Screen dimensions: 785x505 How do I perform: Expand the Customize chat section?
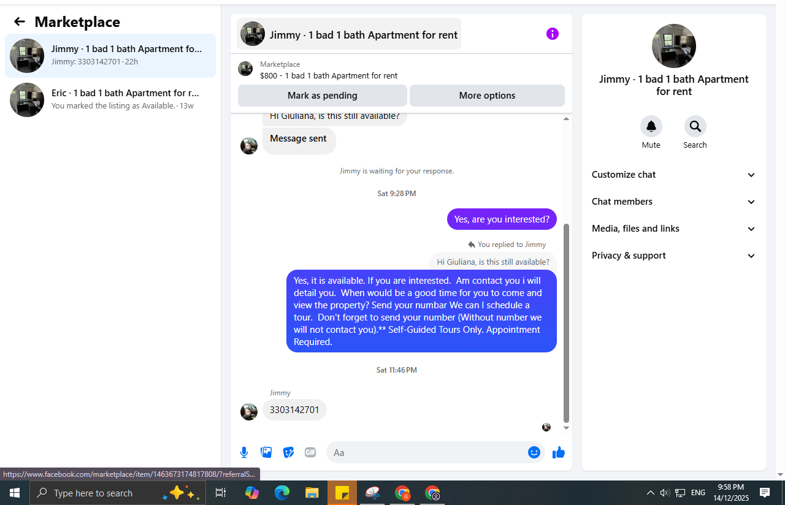[674, 175]
